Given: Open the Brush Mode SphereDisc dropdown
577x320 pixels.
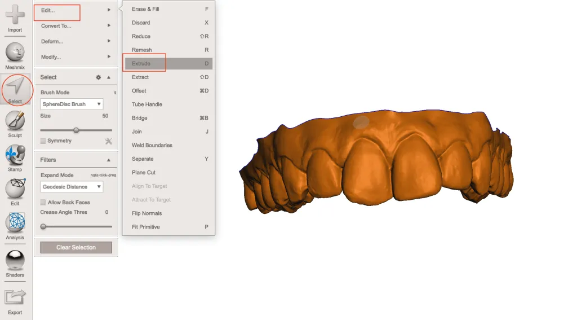Looking at the screenshot, I should (72, 104).
